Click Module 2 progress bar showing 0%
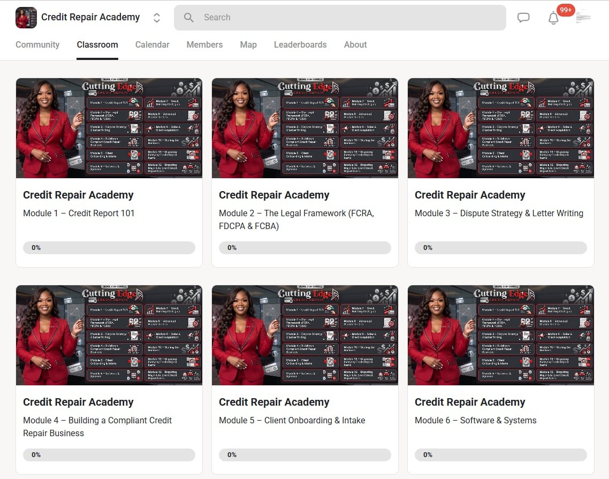 [305, 248]
